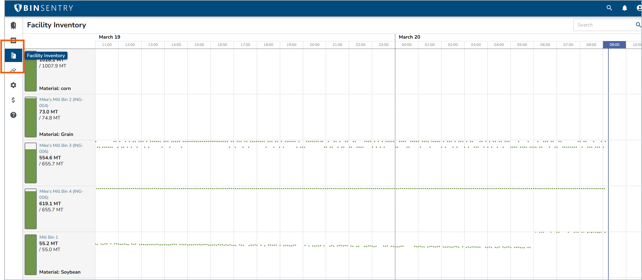Open the analytics trends icon in sidebar
This screenshot has width=642, height=280.
[13, 70]
